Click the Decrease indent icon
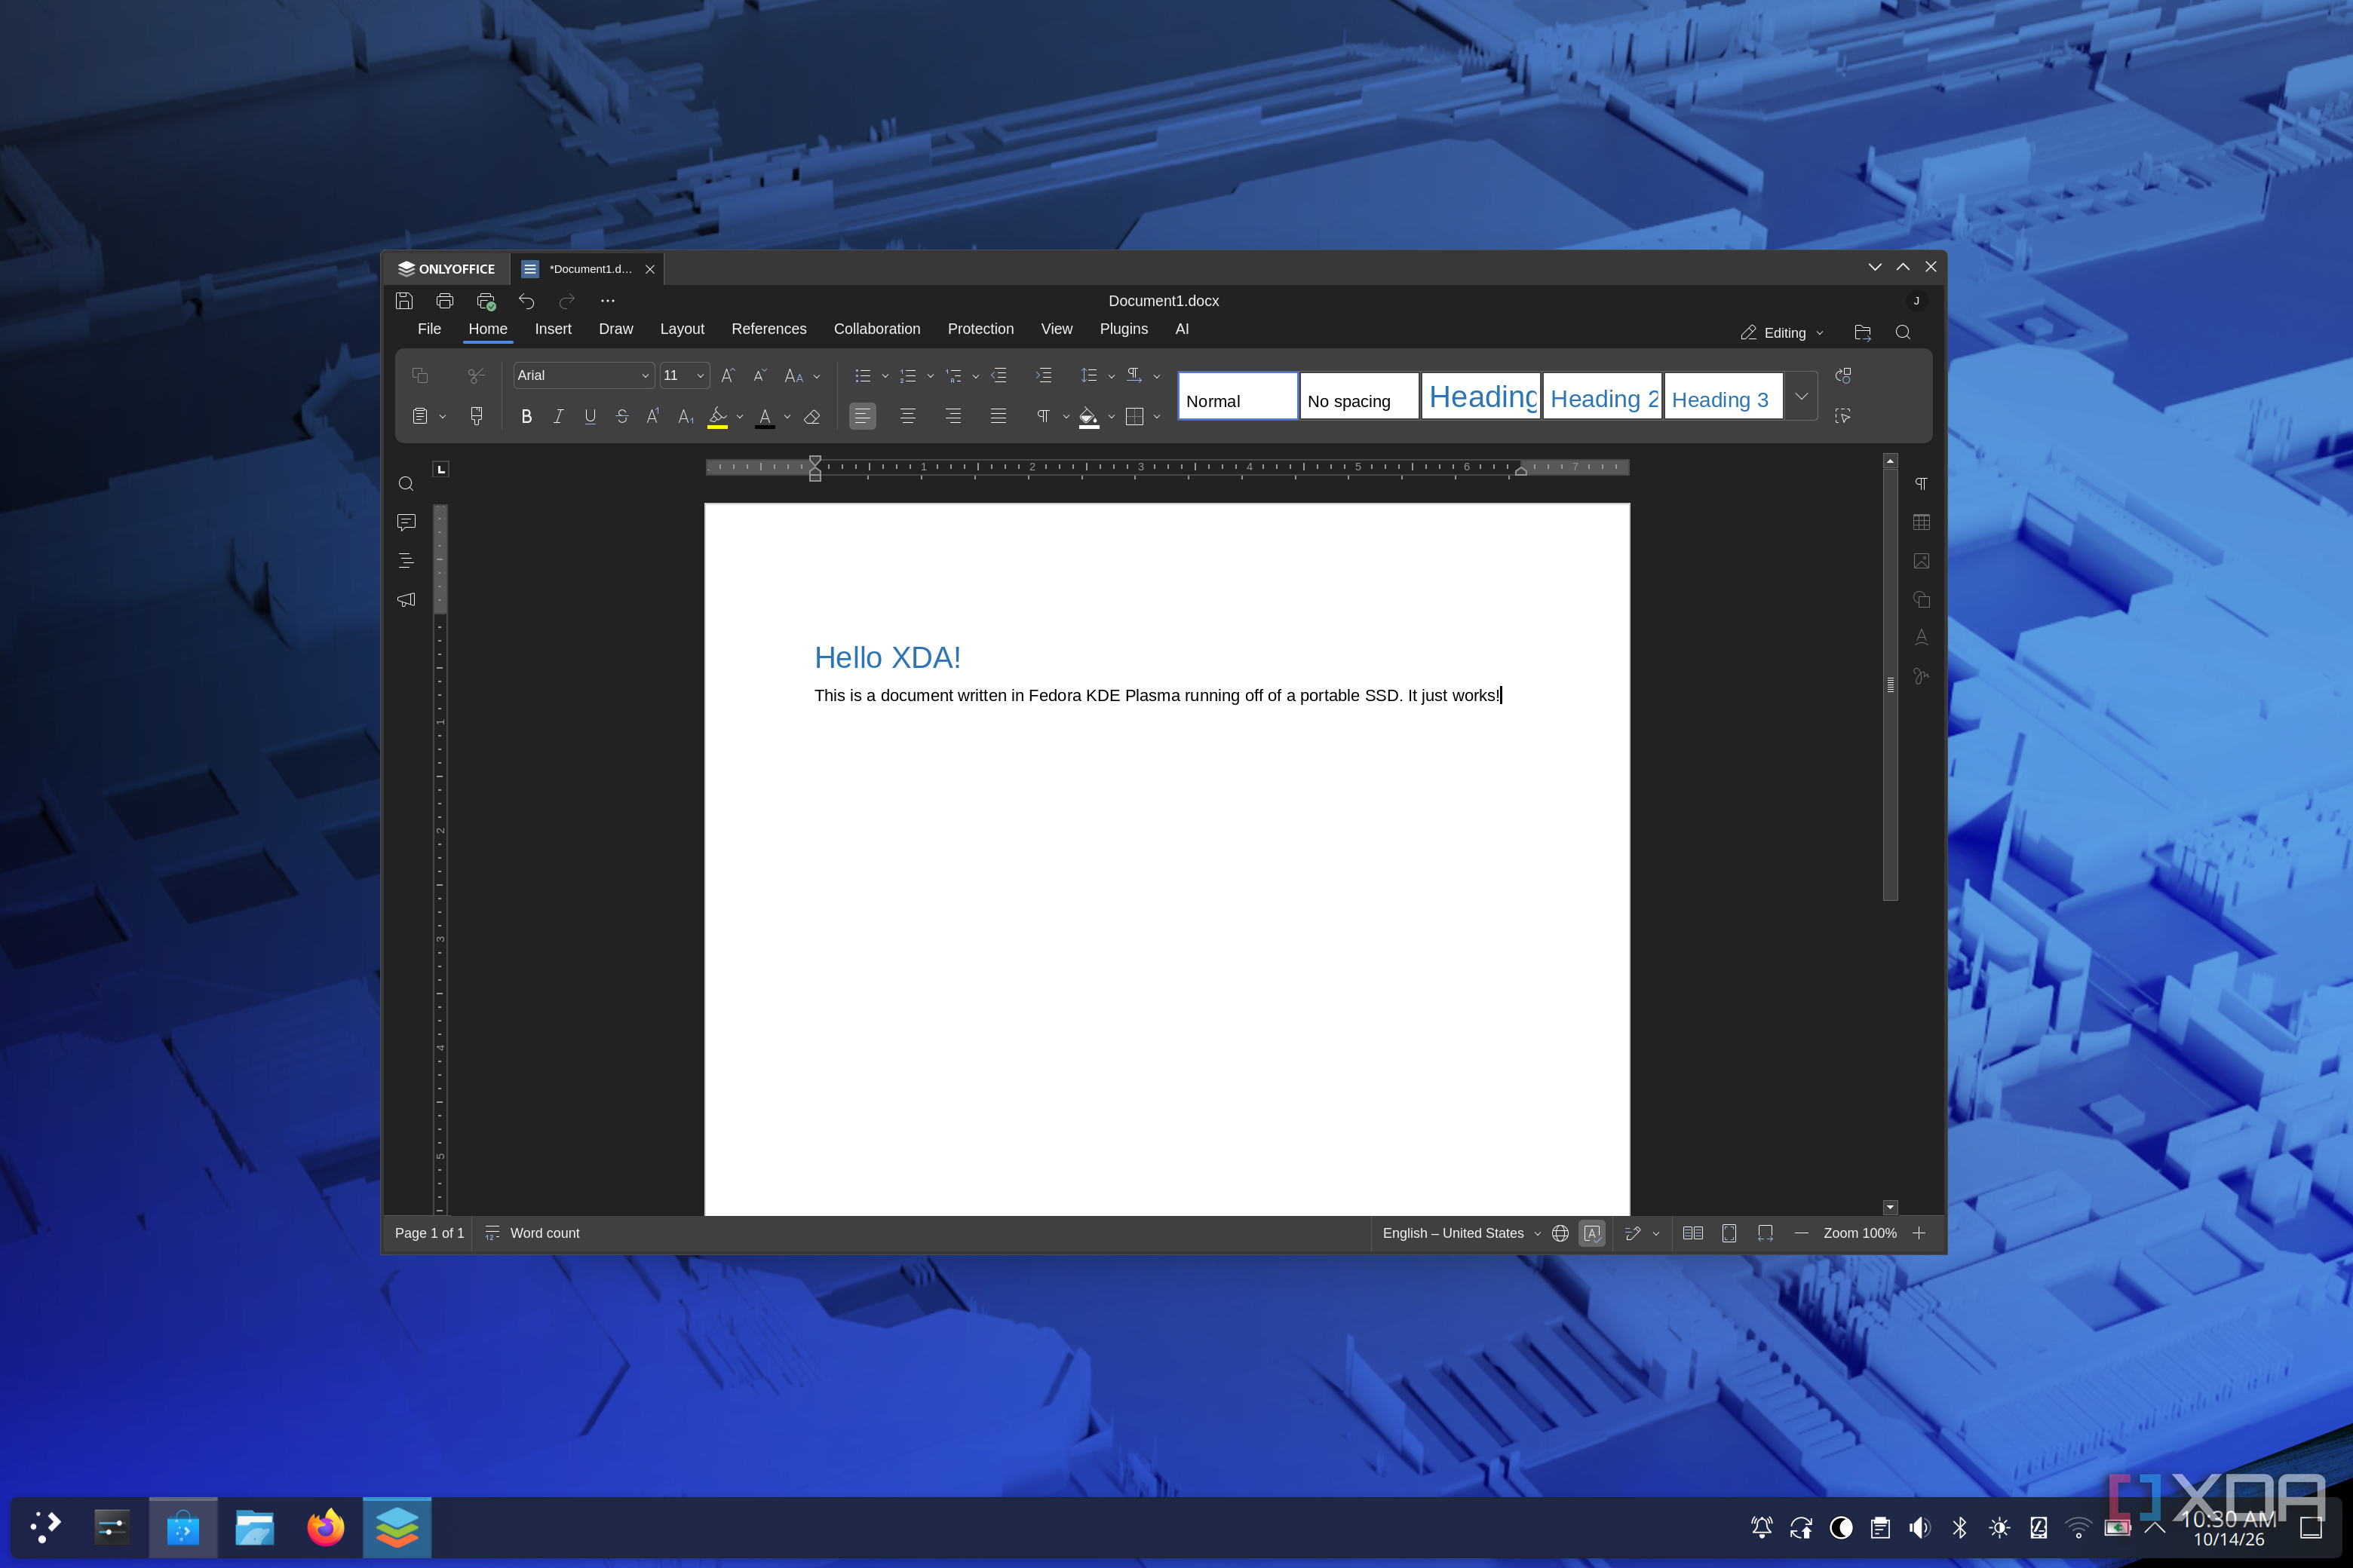 click(999, 376)
